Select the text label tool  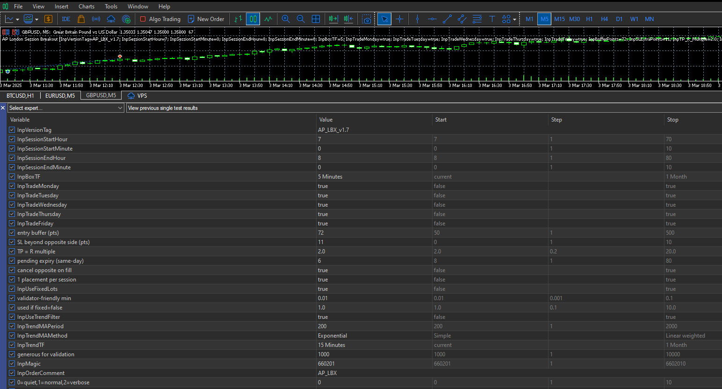(x=492, y=19)
